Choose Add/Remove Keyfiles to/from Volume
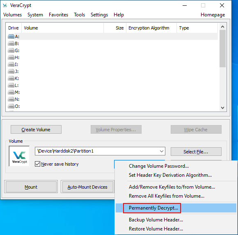This screenshot has height=235, width=238. coord(176,187)
